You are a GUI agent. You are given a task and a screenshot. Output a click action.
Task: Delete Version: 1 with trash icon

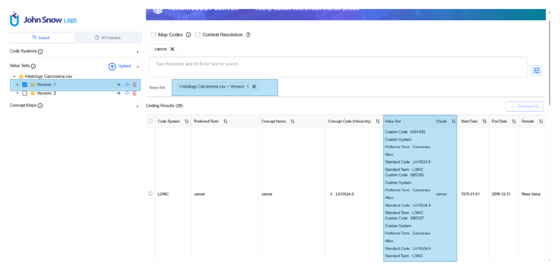135,85
